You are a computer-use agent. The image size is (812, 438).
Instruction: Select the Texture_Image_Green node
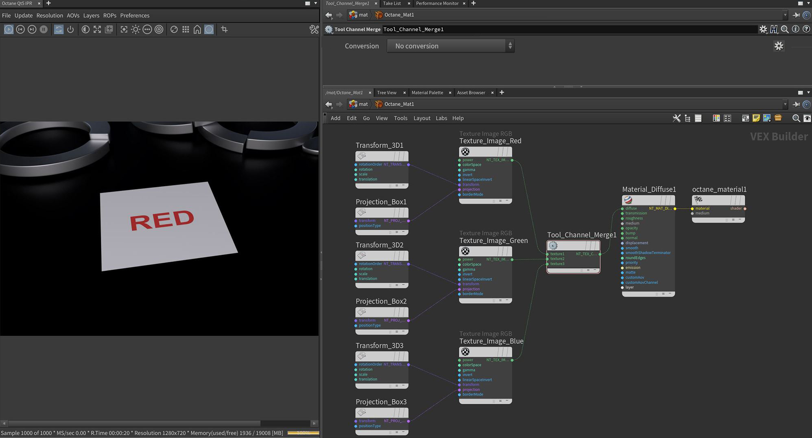click(485, 251)
